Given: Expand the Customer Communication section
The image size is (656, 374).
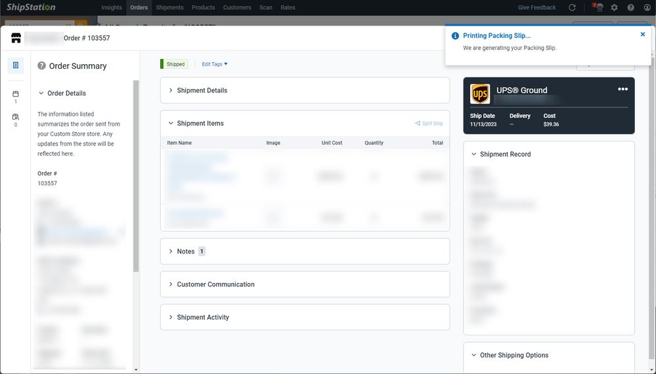Looking at the screenshot, I should point(215,284).
